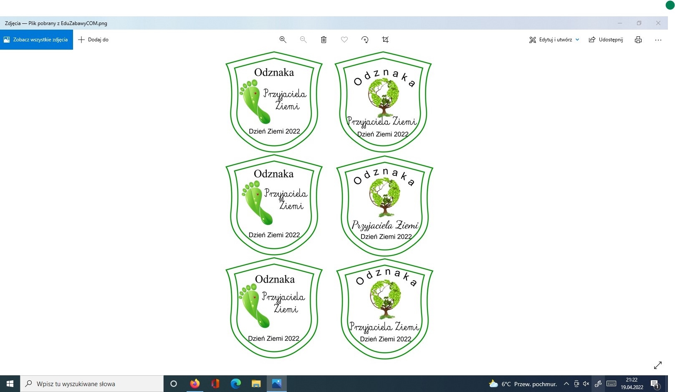The width and height of the screenshot is (675, 392).
Task: Select the crop tool icon
Action: coord(385,40)
